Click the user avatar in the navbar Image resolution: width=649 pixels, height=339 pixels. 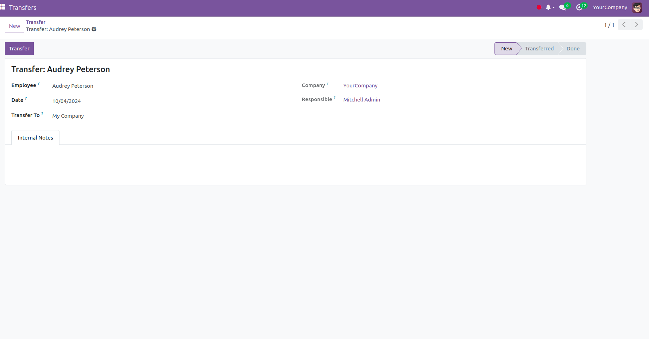(637, 7)
